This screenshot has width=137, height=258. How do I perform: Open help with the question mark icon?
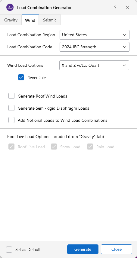click(x=115, y=8)
